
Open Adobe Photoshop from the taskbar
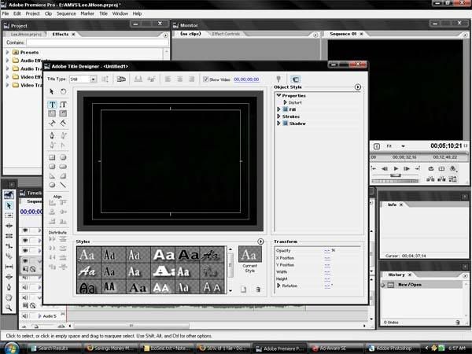(400, 346)
